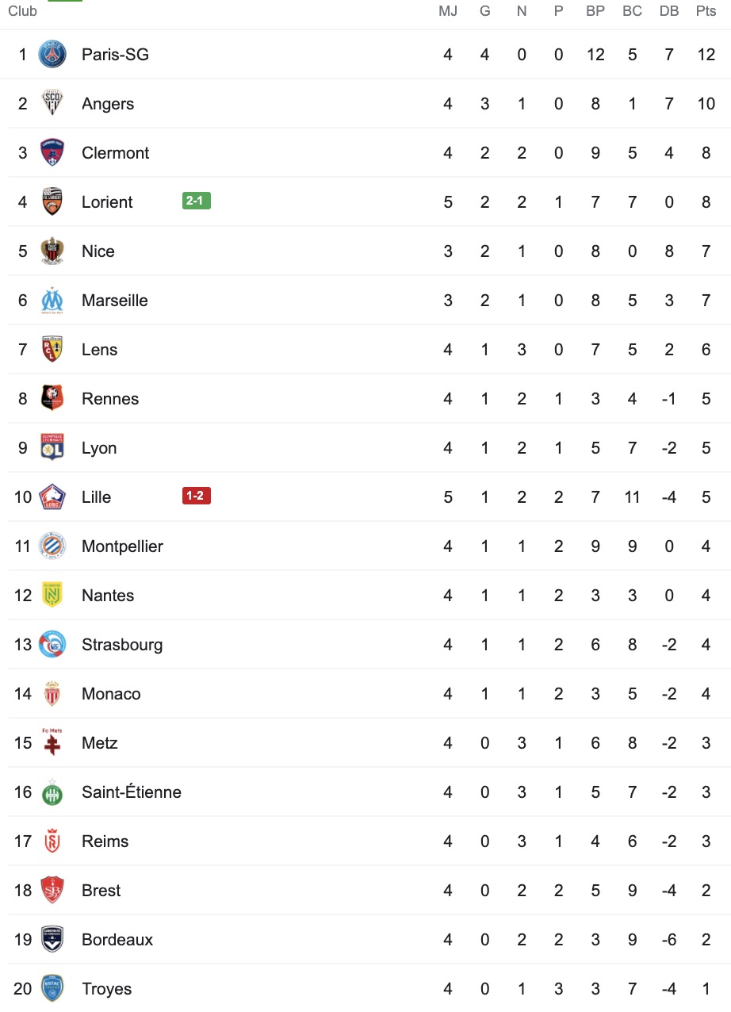Image resolution: width=731 pixels, height=1012 pixels.
Task: Click the Angers club logo
Action: (x=52, y=104)
